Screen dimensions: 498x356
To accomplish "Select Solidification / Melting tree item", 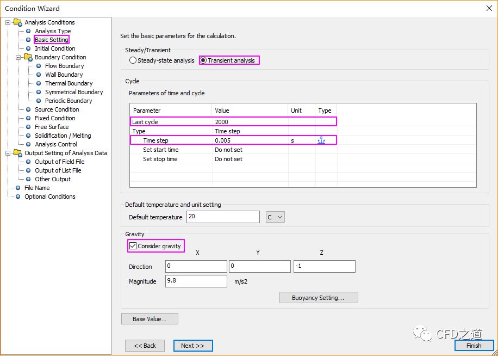I will tap(63, 136).
